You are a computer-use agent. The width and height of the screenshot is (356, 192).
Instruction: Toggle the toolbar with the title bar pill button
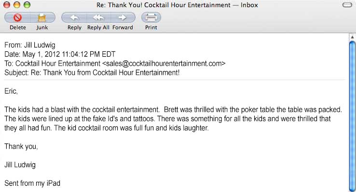pos(347,5)
